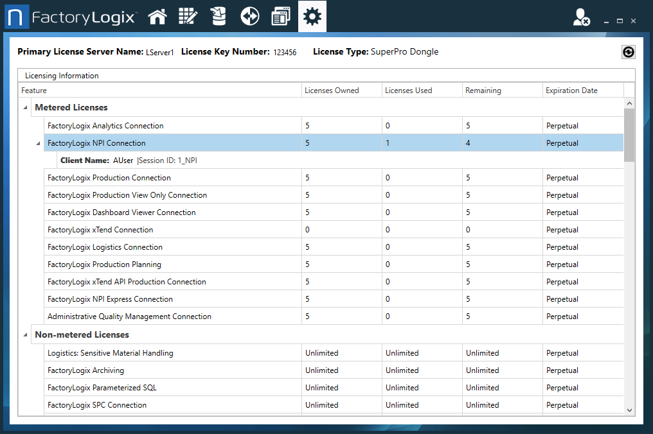Viewport: 653px width, 434px height.
Task: Click the circular arrows icon in toolbar
Action: click(x=249, y=17)
